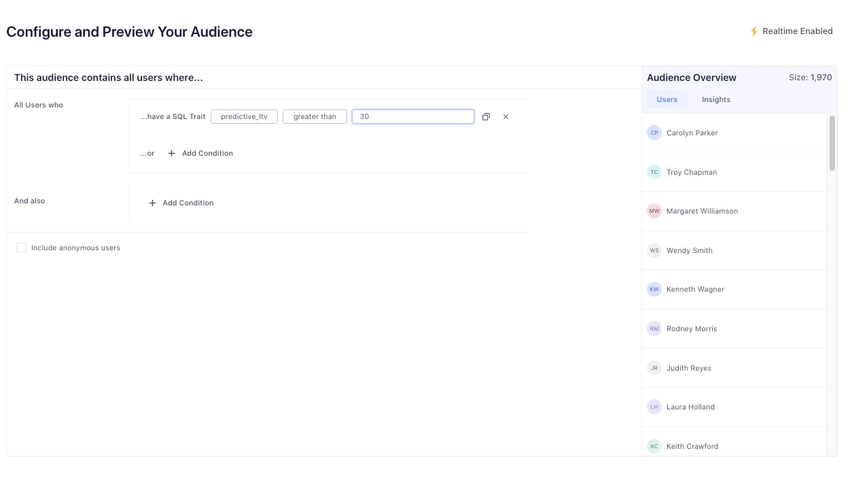Enable the Include anonymous users checkbox
867x489 pixels.
pos(21,248)
